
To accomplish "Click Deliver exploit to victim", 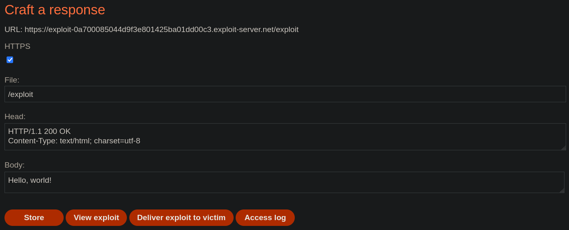I will 181,218.
